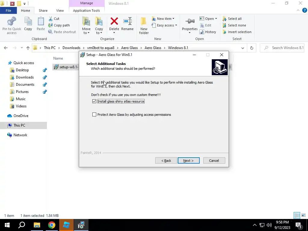Switch to the Home tab
Screen dimensions: 308x231
coord(26,11)
